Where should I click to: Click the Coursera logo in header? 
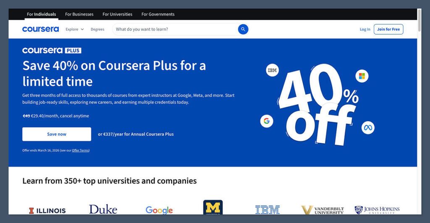(x=41, y=29)
